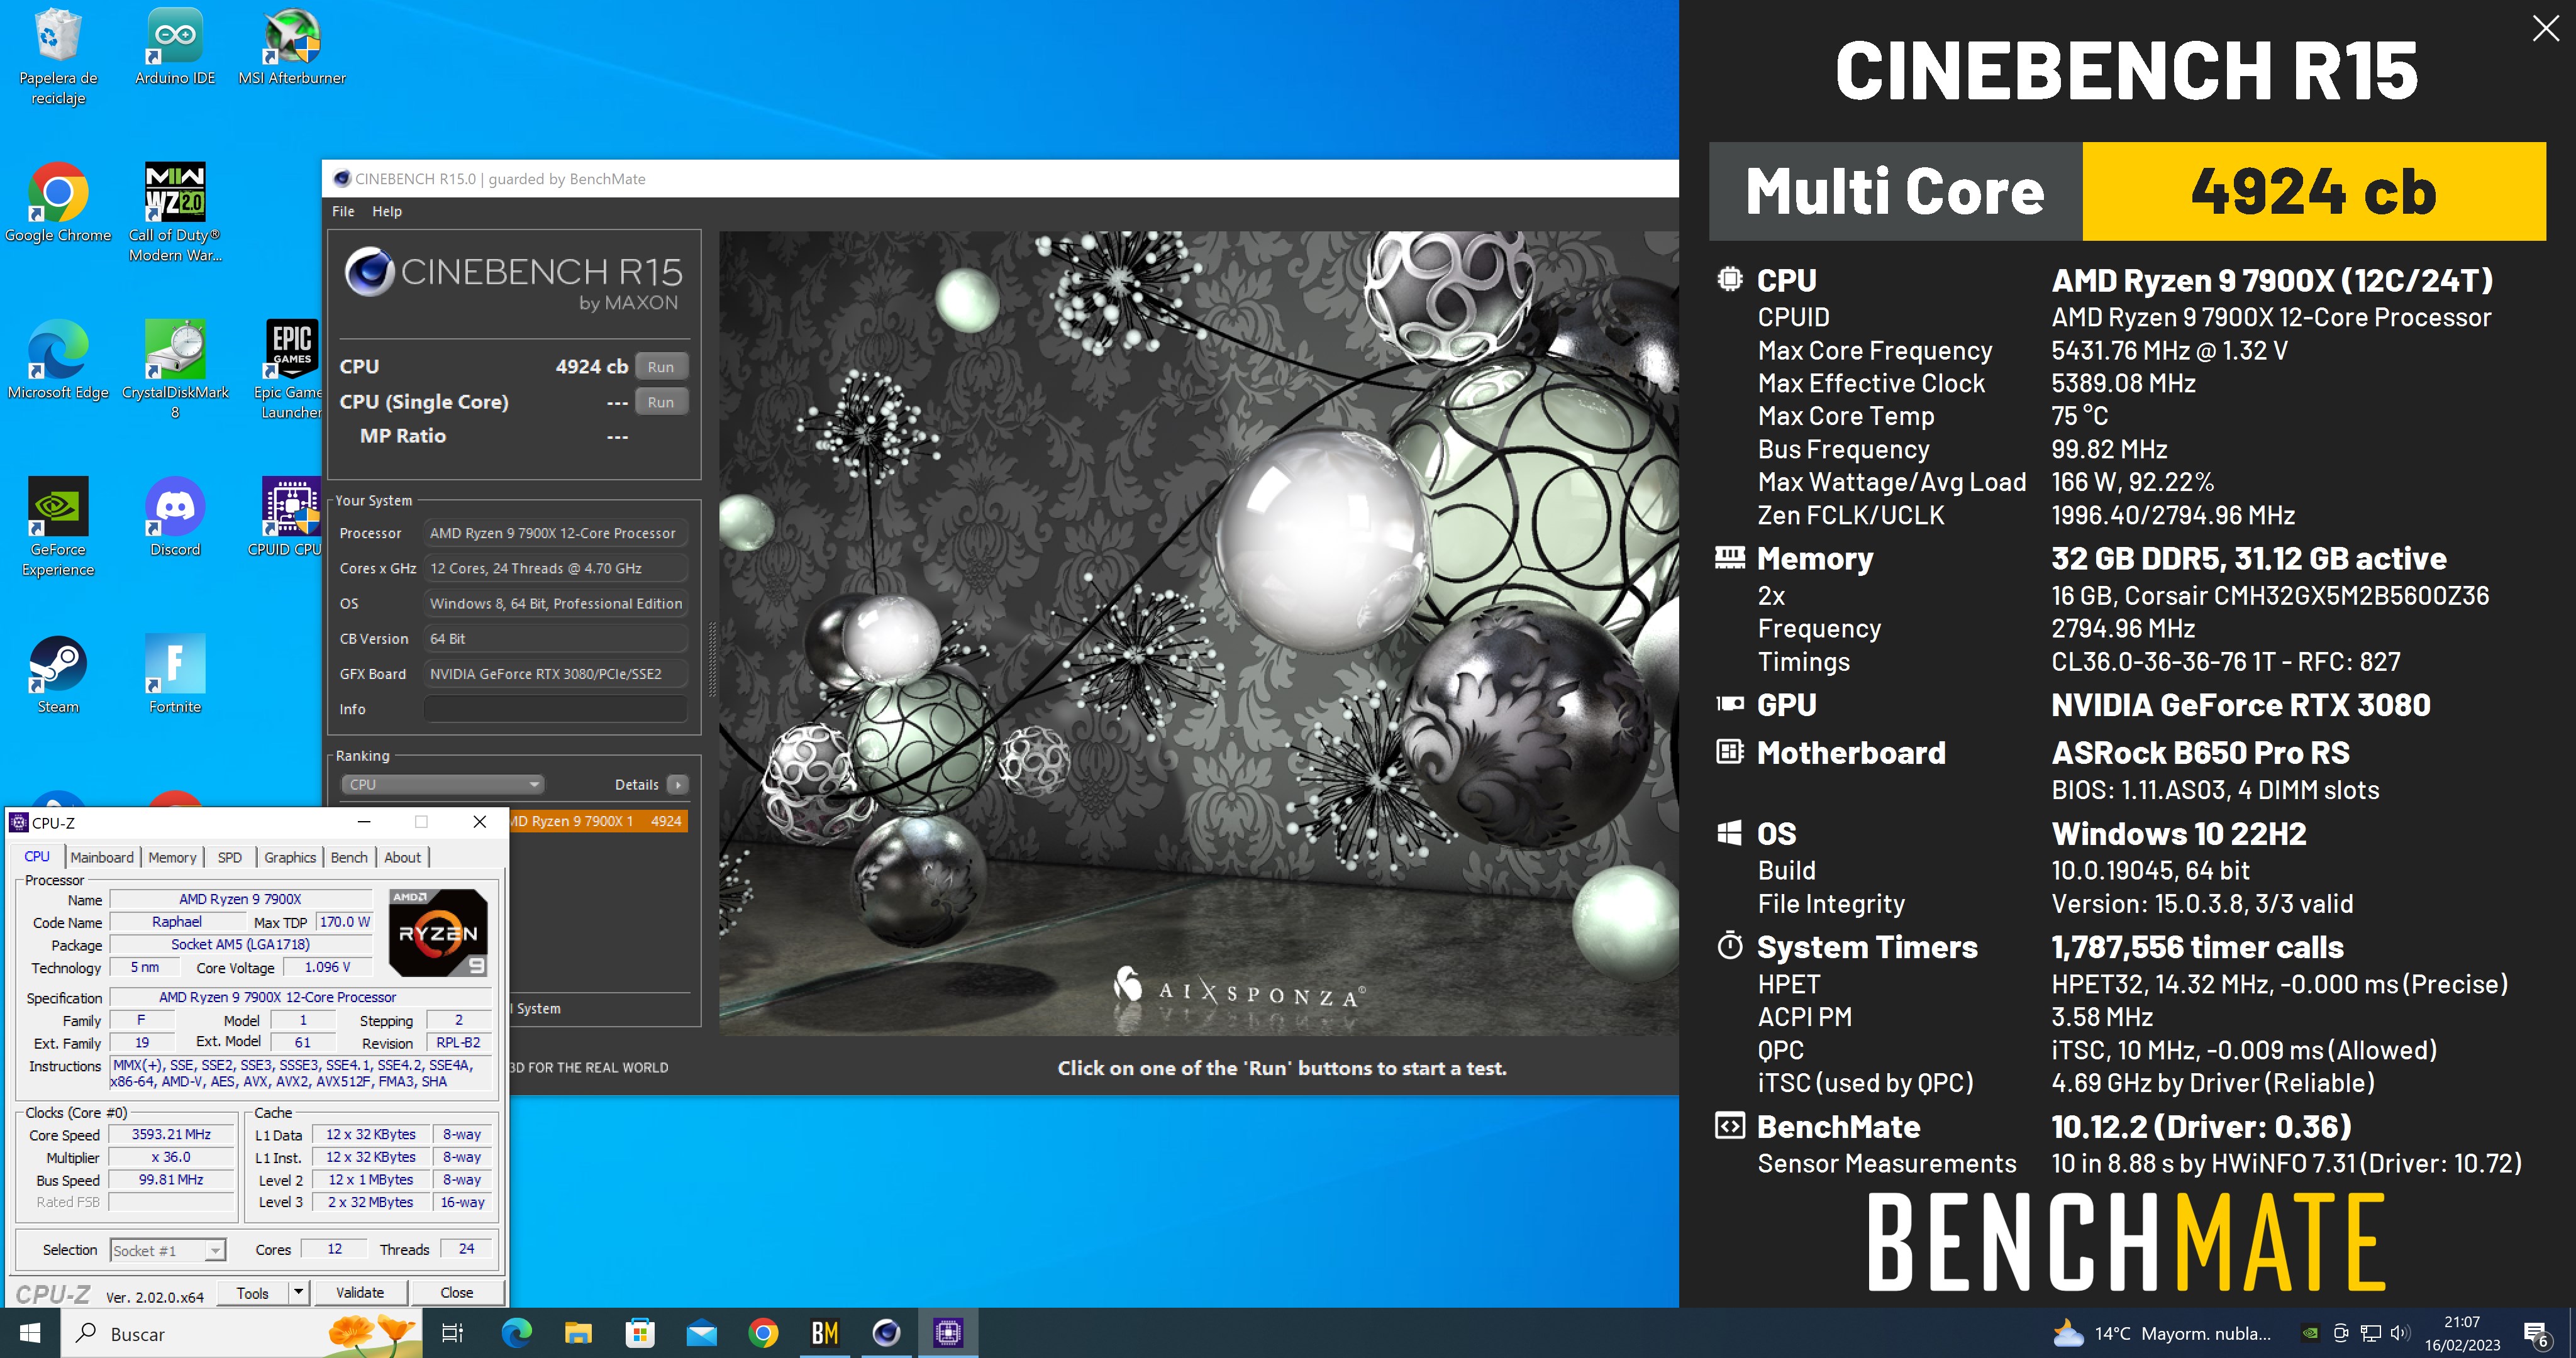Run the CPU (Single Core) test
This screenshot has height=1358, width=2576.
(661, 402)
